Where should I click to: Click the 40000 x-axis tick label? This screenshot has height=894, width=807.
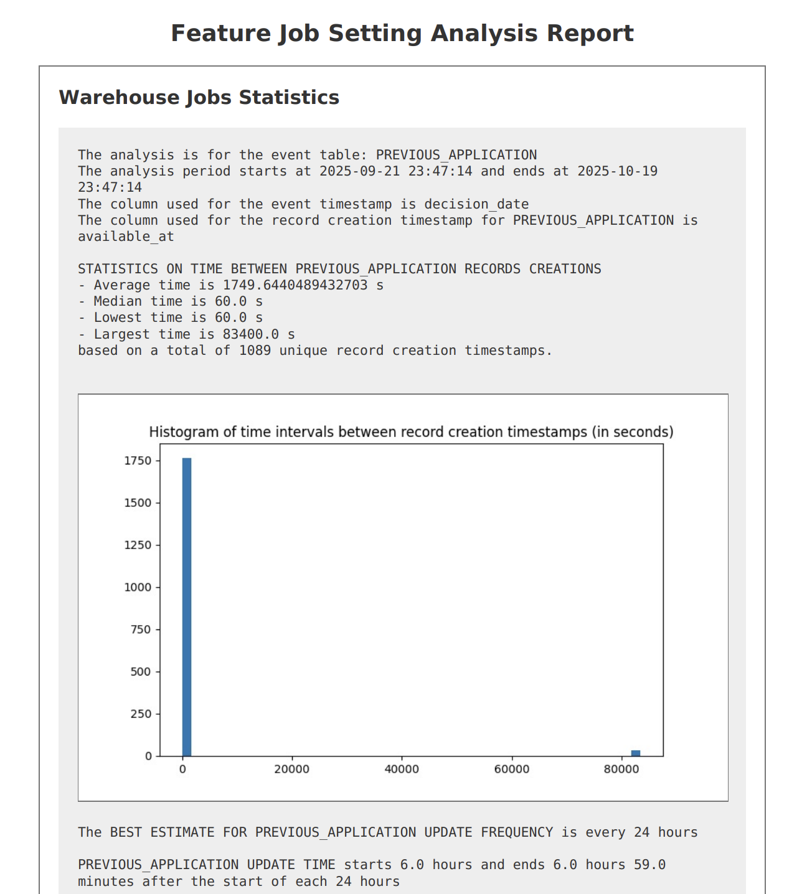[x=402, y=769]
